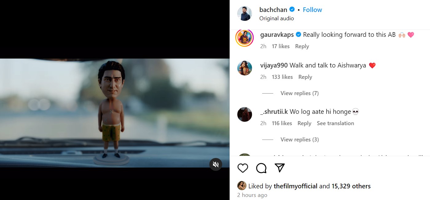Image resolution: width=430 pixels, height=200 pixels.
Task: View 17 likes on gauravkaps comment
Action: coord(281,46)
